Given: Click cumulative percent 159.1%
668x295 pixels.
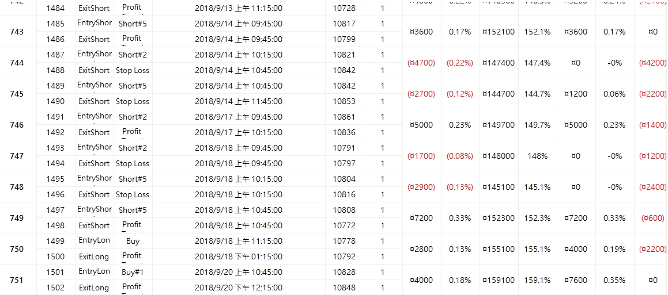Looking at the screenshot, I should [x=537, y=281].
